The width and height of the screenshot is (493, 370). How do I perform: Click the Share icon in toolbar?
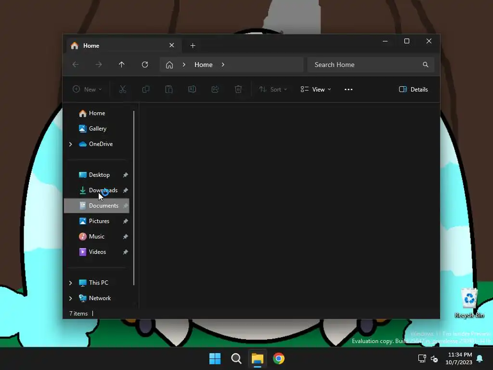coord(215,89)
